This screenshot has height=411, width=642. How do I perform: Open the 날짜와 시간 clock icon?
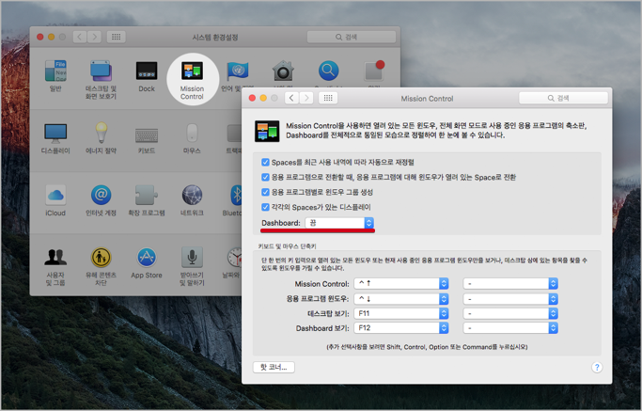coord(235,258)
